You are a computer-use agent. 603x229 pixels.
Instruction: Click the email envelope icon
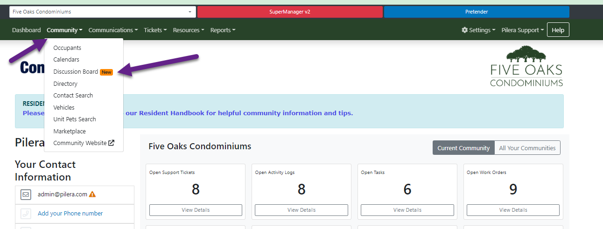click(x=26, y=195)
